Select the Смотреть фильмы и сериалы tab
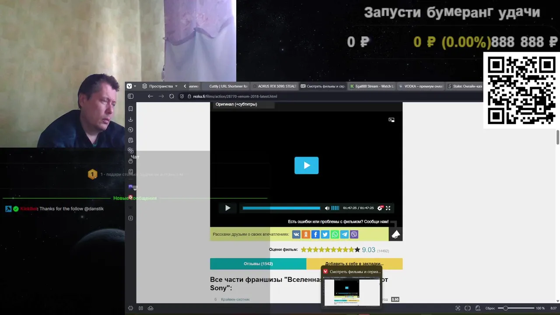Image resolution: width=560 pixels, height=315 pixels. (x=324, y=86)
